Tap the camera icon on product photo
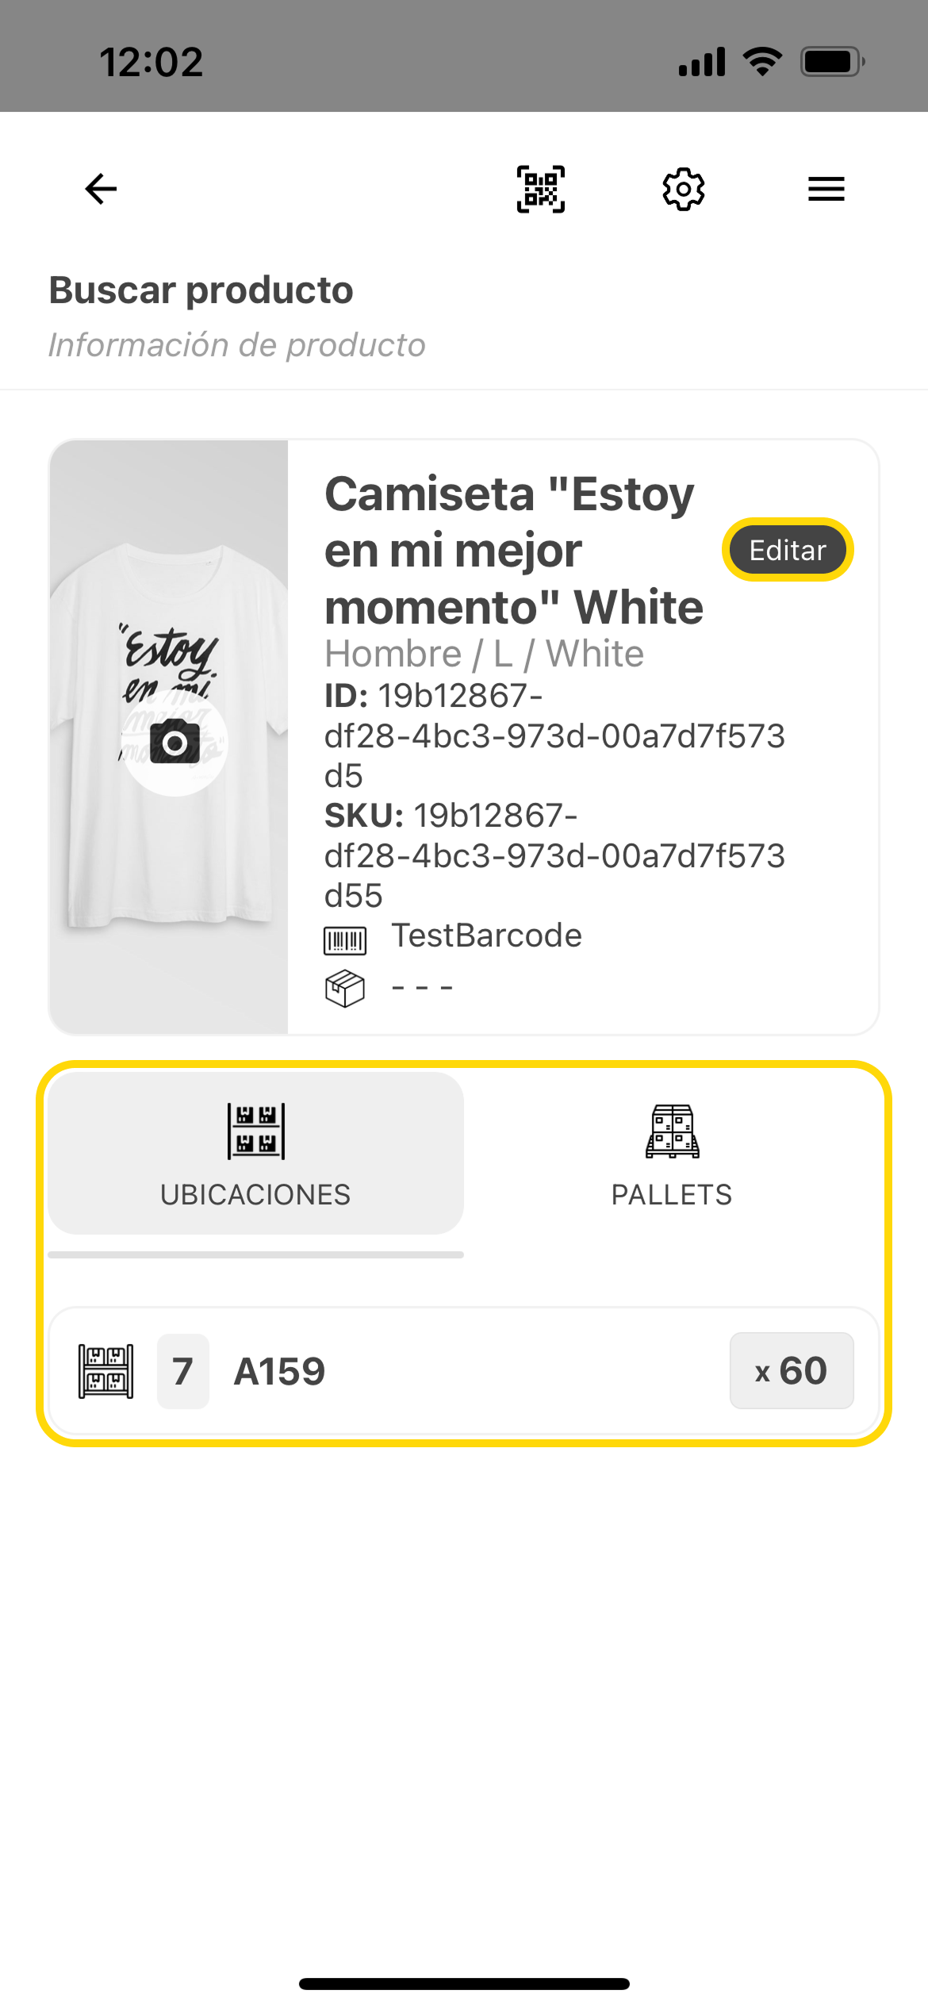928x2009 pixels. point(174,743)
